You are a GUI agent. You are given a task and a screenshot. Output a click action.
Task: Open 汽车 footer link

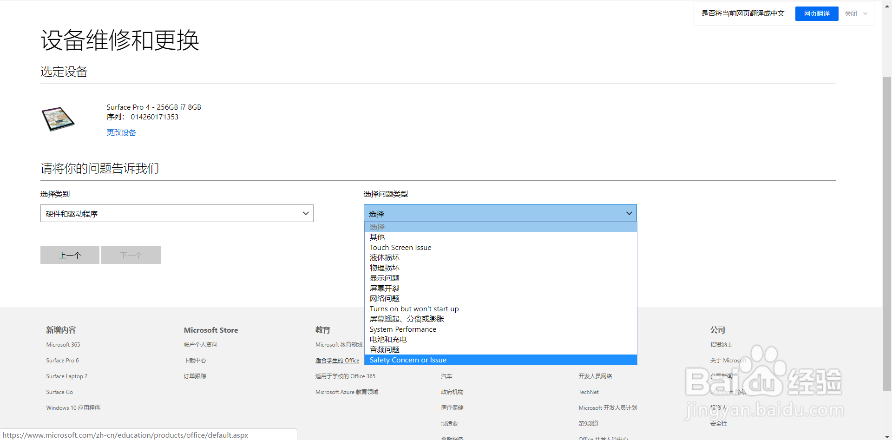coord(446,376)
